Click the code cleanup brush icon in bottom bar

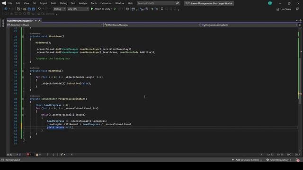[x=62, y=154]
